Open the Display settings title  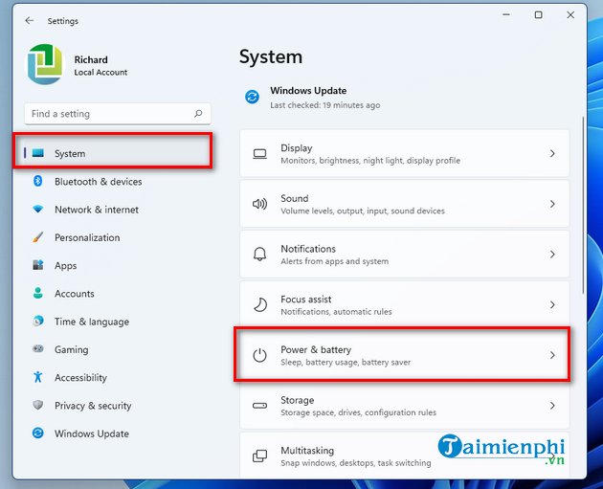(x=297, y=148)
